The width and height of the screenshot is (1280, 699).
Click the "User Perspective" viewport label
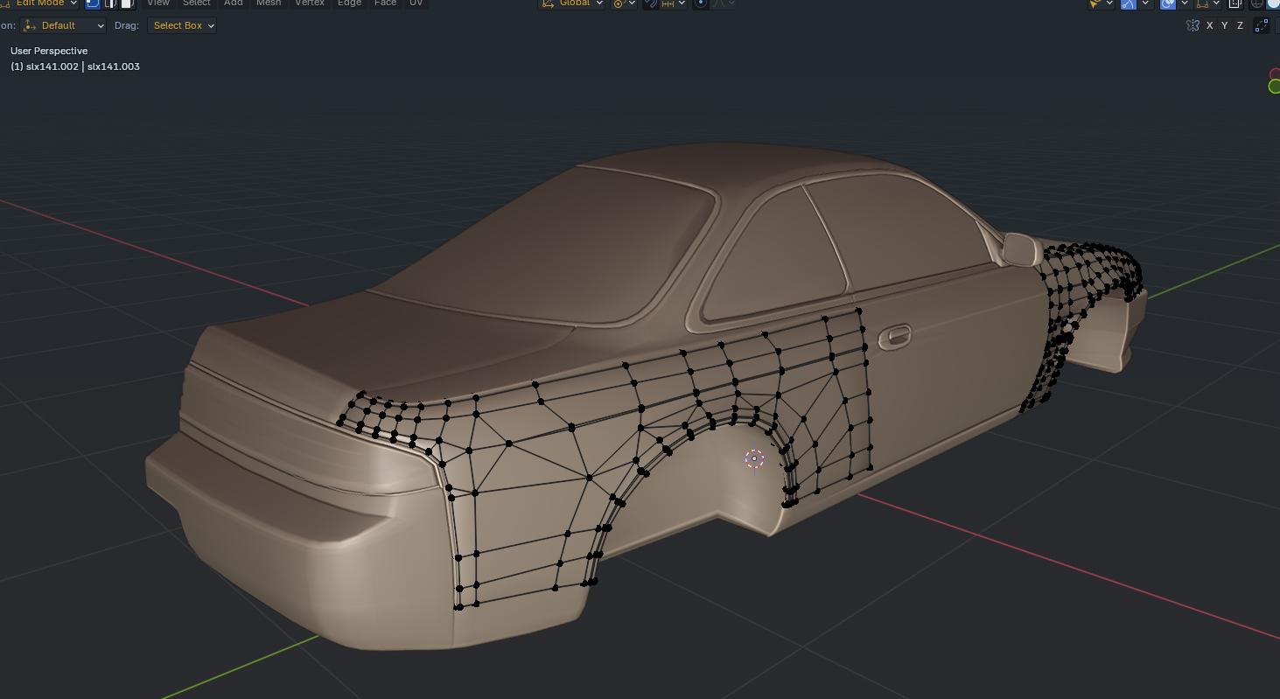tap(49, 51)
